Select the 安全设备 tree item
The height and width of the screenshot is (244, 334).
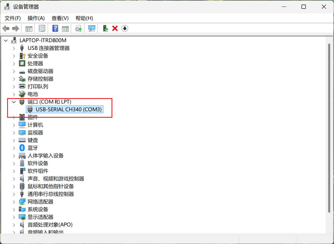(38, 56)
